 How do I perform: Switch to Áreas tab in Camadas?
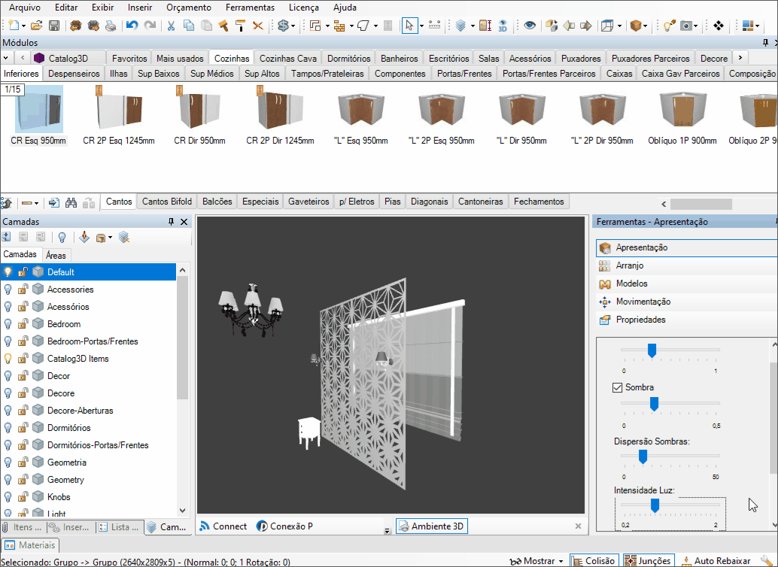pos(56,255)
